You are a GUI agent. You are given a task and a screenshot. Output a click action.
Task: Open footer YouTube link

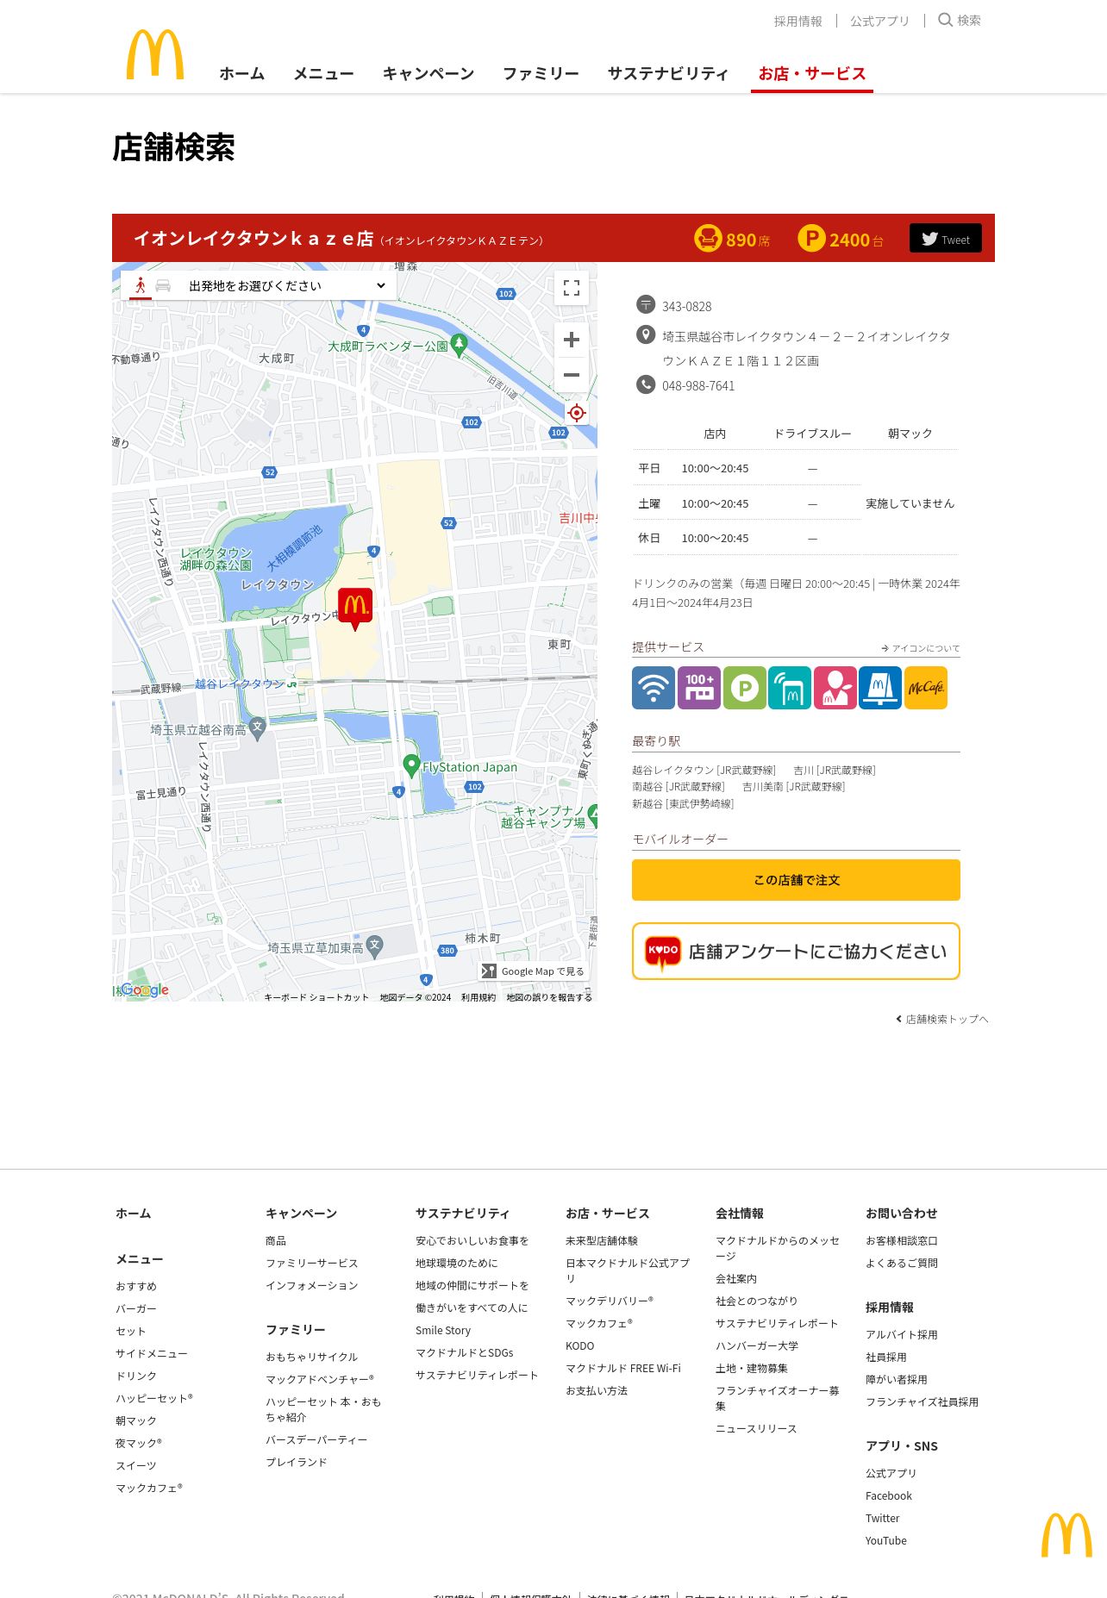pos(886,1540)
